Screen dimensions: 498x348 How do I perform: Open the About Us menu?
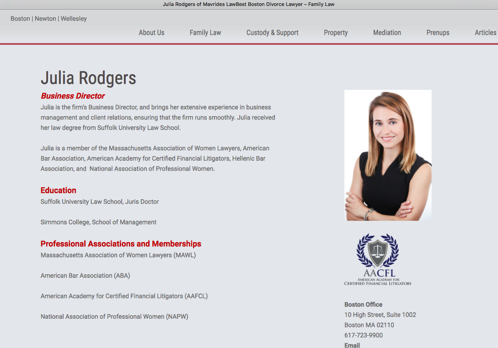tap(151, 33)
